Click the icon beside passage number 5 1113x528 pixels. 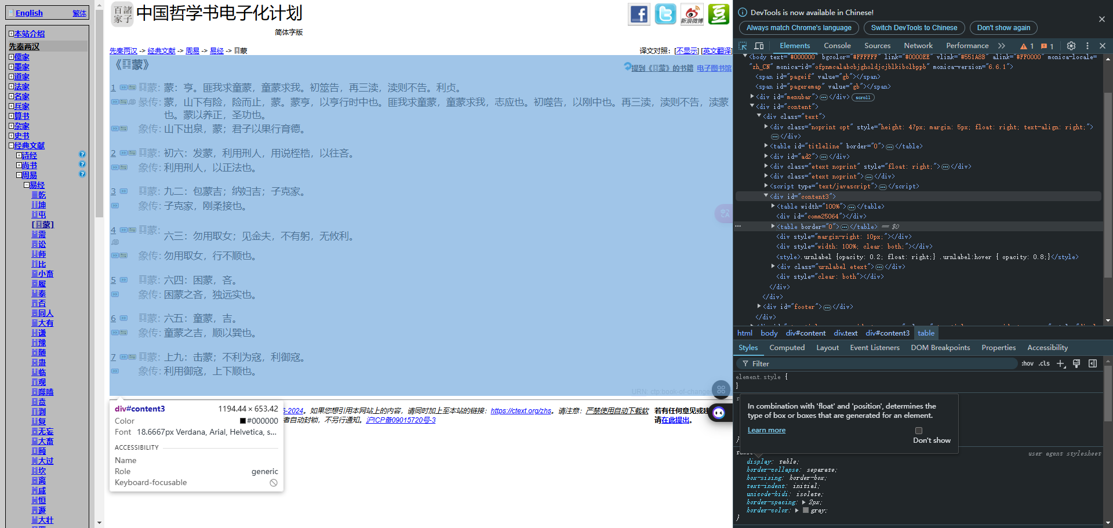pos(123,280)
